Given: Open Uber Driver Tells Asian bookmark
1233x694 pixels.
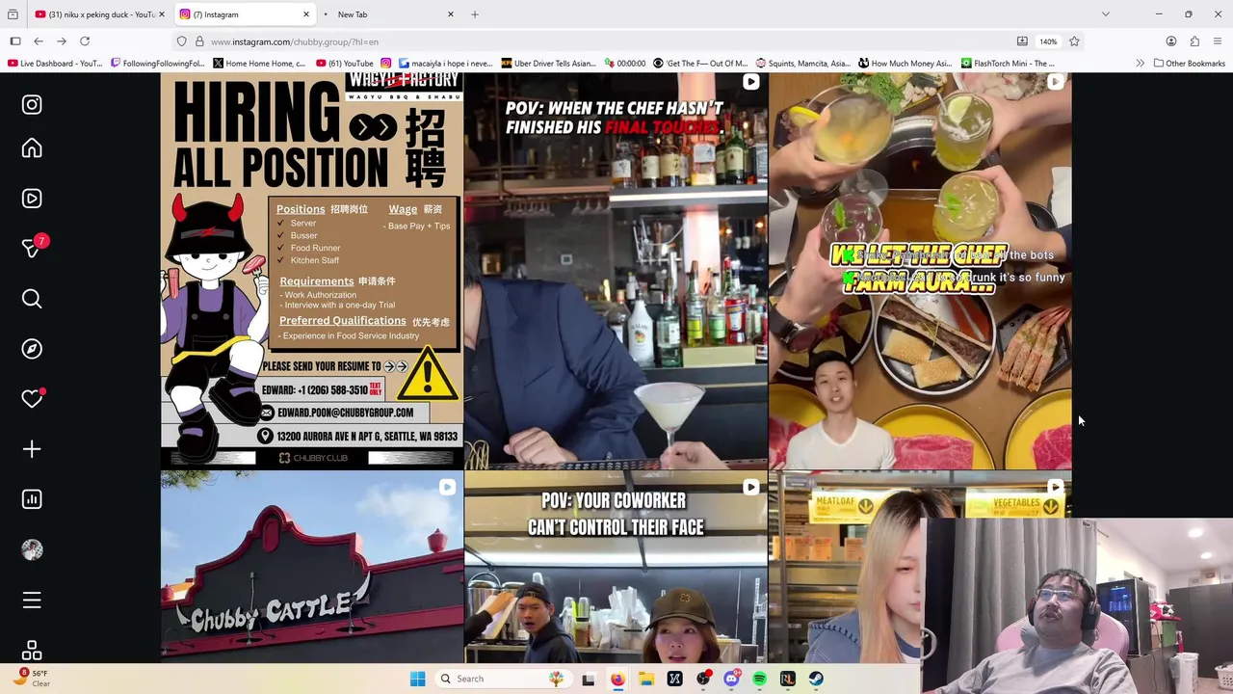Looking at the screenshot, I should click(549, 64).
